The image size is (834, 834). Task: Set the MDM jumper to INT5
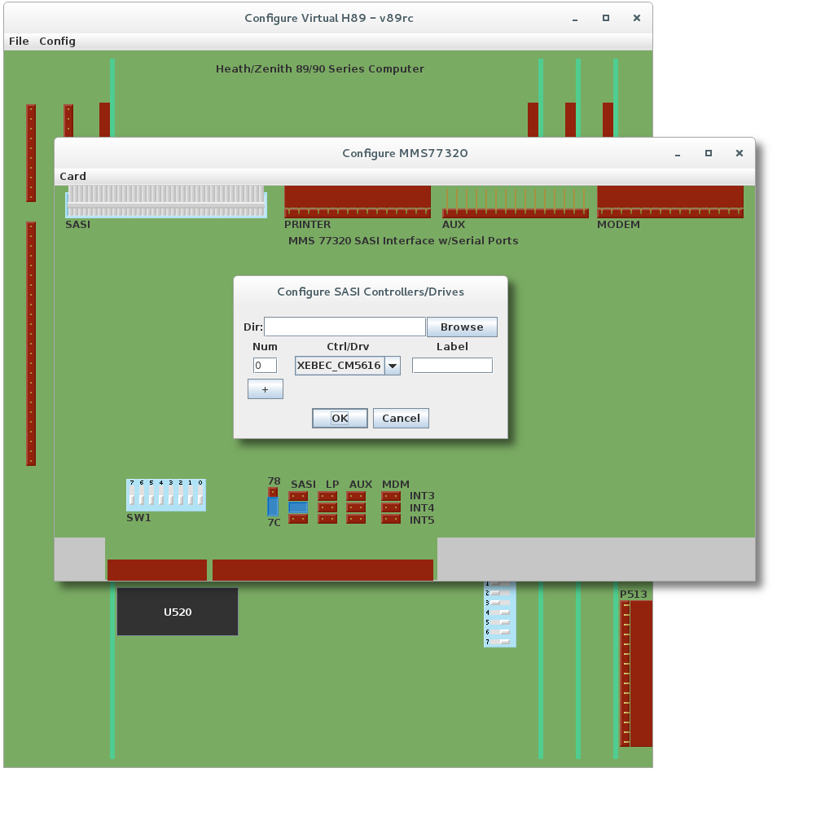click(391, 520)
